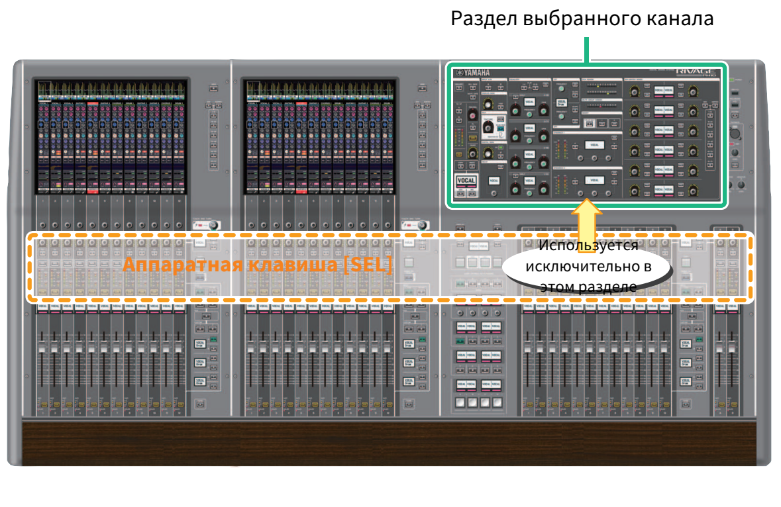781x507 pixels.
Task: Select the Texture knob in the Silk section
Action: pos(489,126)
